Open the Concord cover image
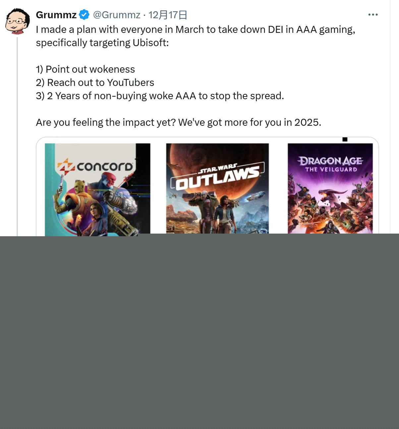Viewport: 399px width, 429px height. click(x=97, y=189)
